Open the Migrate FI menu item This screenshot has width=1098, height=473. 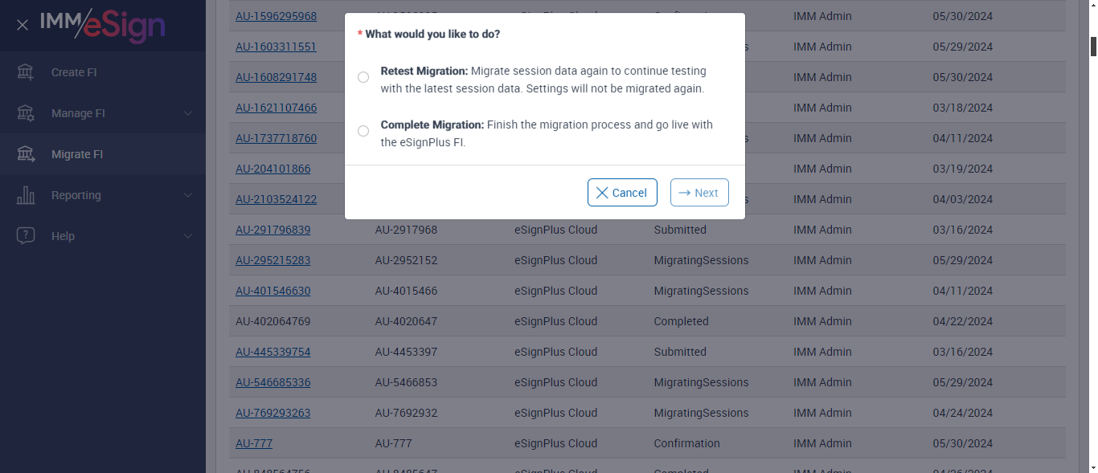(x=77, y=154)
